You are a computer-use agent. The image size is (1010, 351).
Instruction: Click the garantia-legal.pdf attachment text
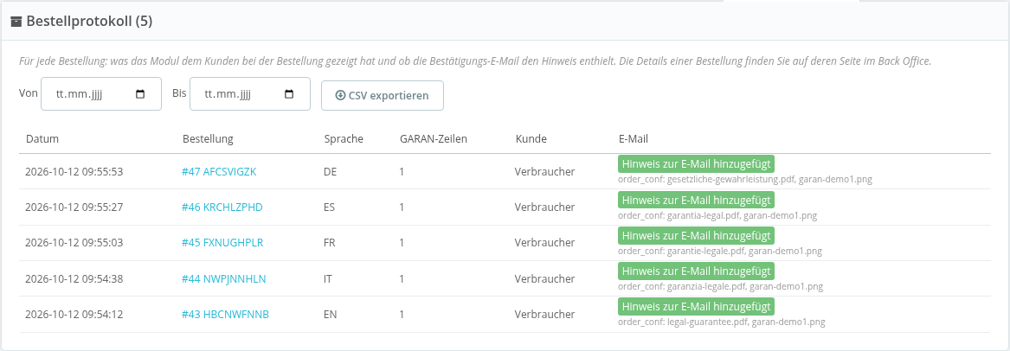(x=704, y=215)
